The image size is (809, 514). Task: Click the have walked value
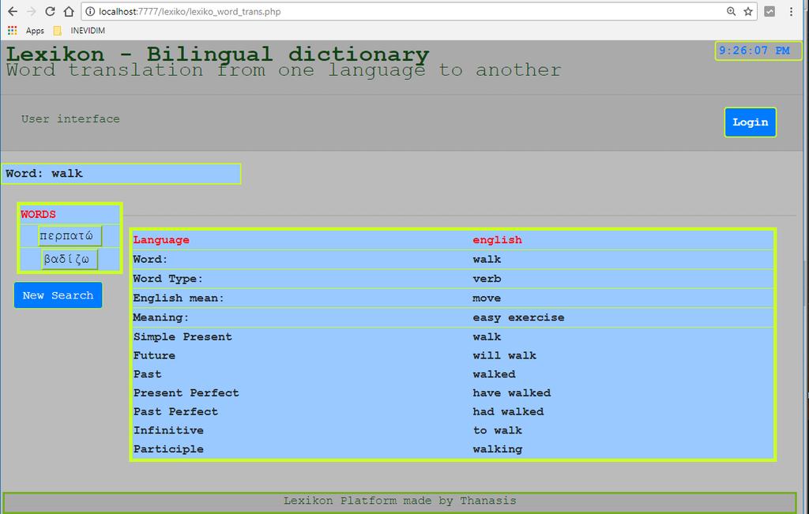pos(512,392)
